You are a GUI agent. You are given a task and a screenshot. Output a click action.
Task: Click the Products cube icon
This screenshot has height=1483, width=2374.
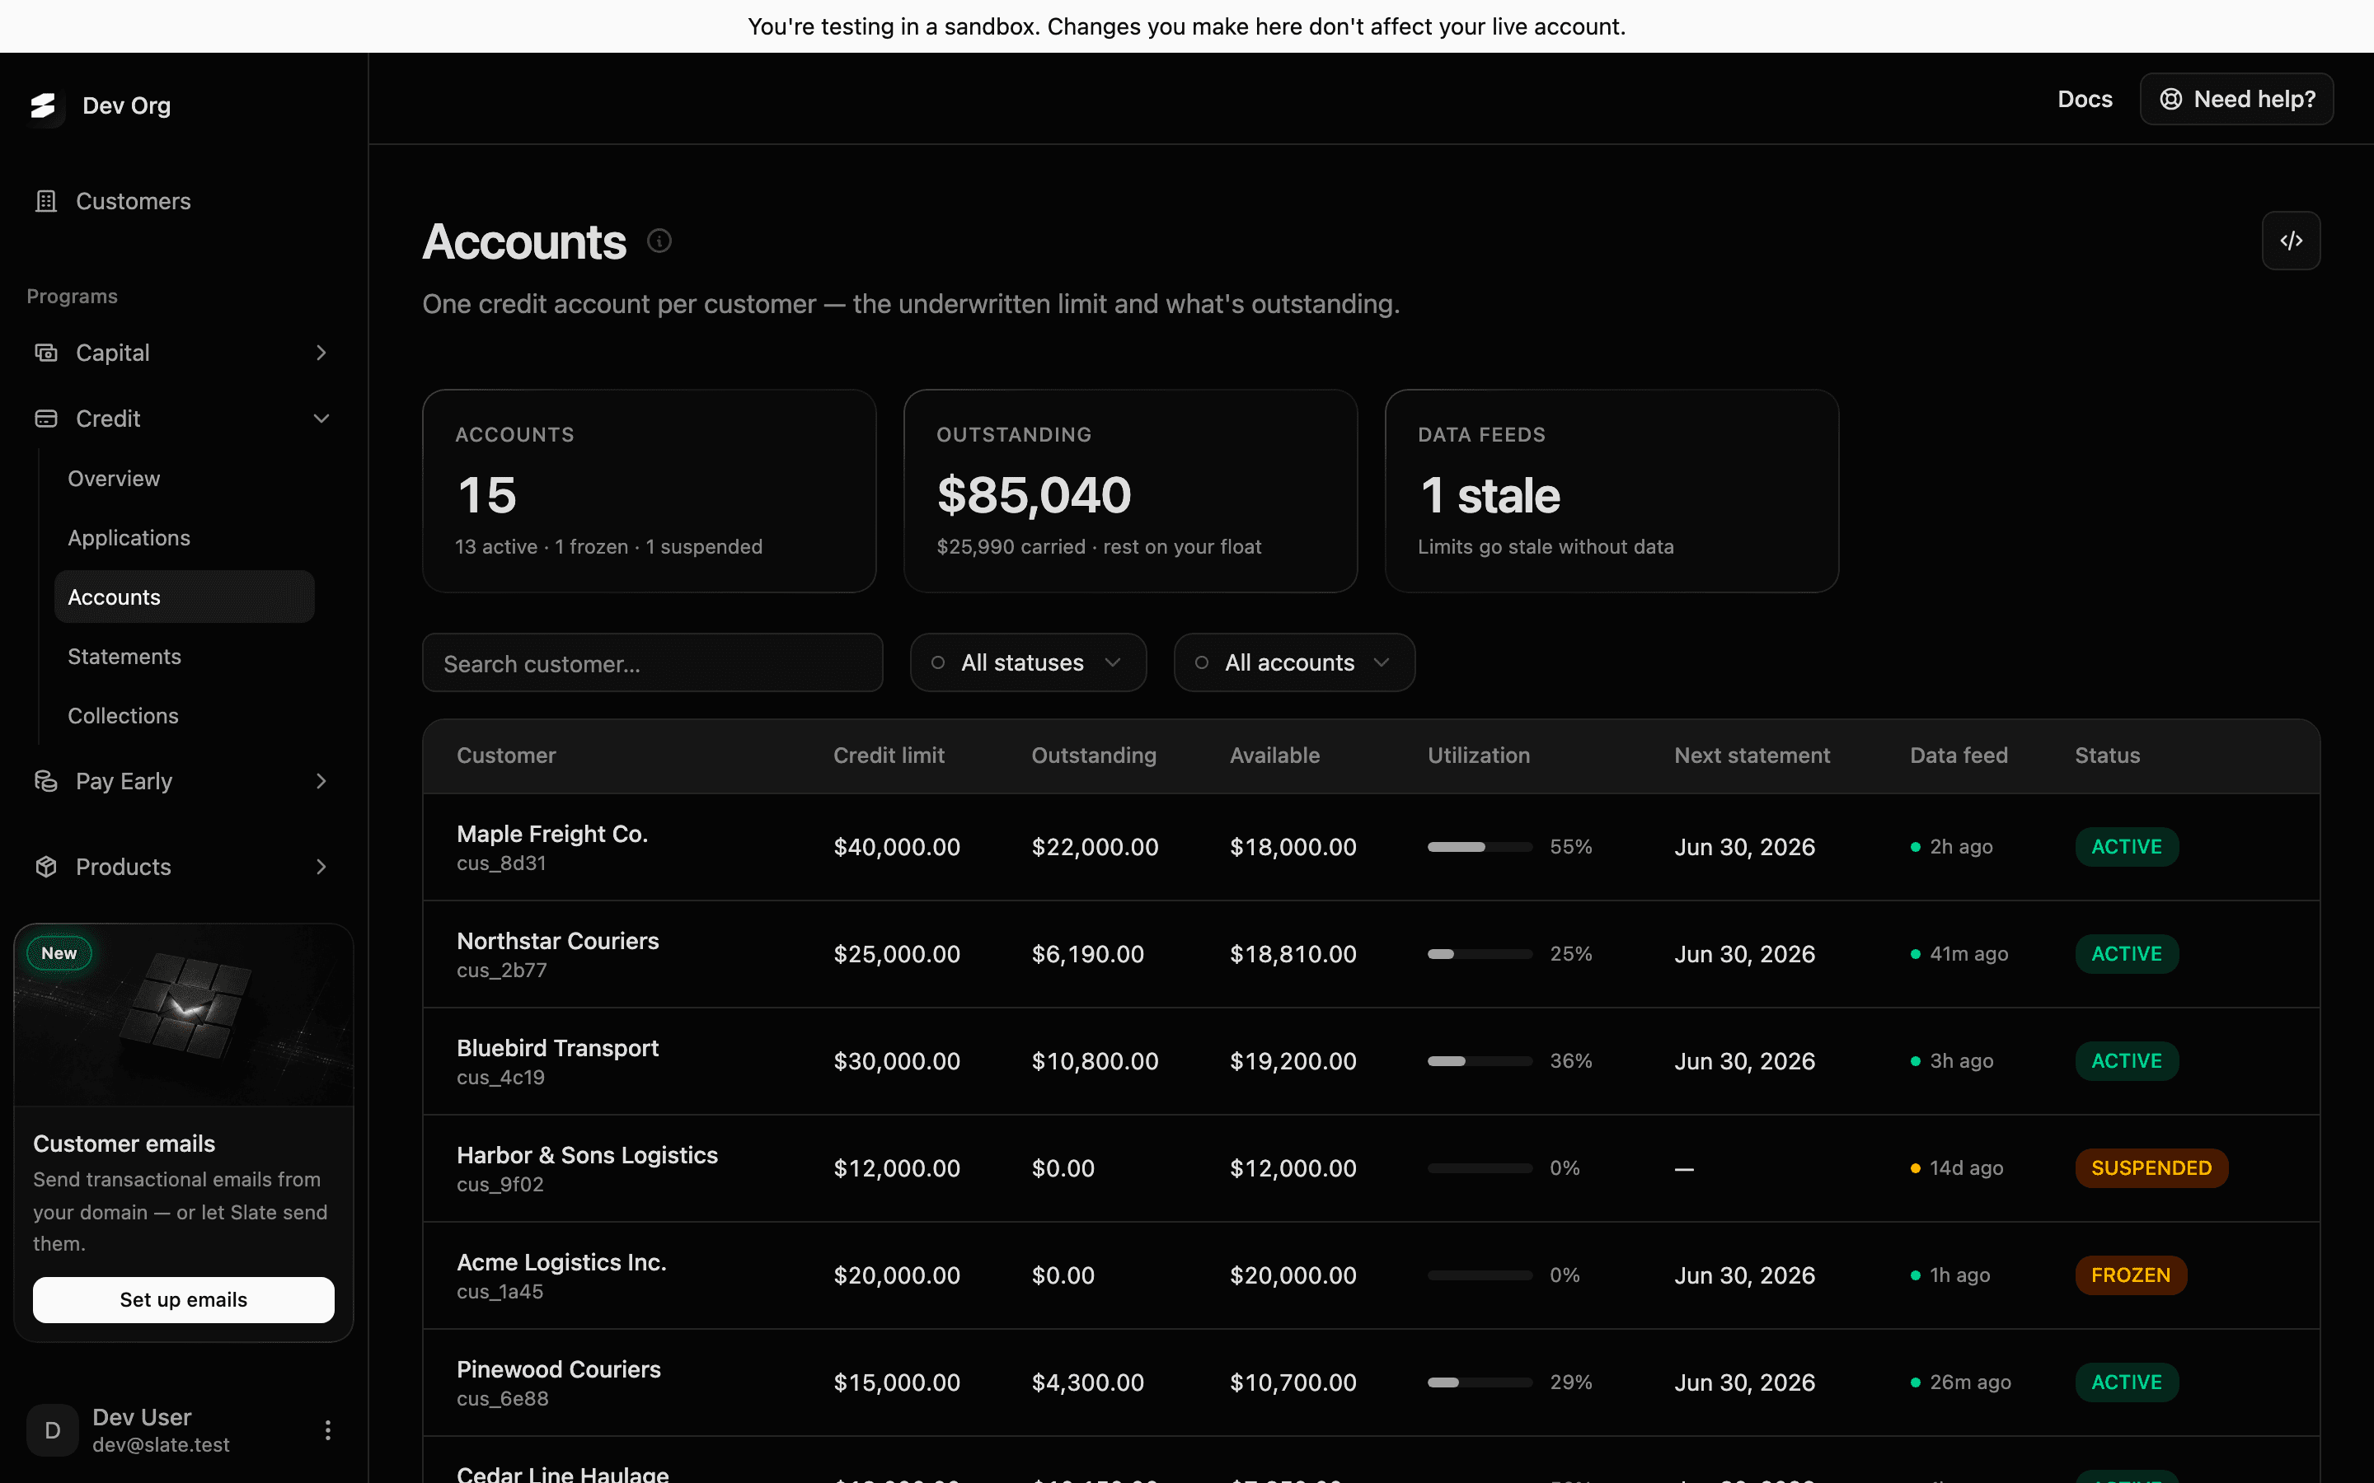pyautogui.click(x=46, y=866)
